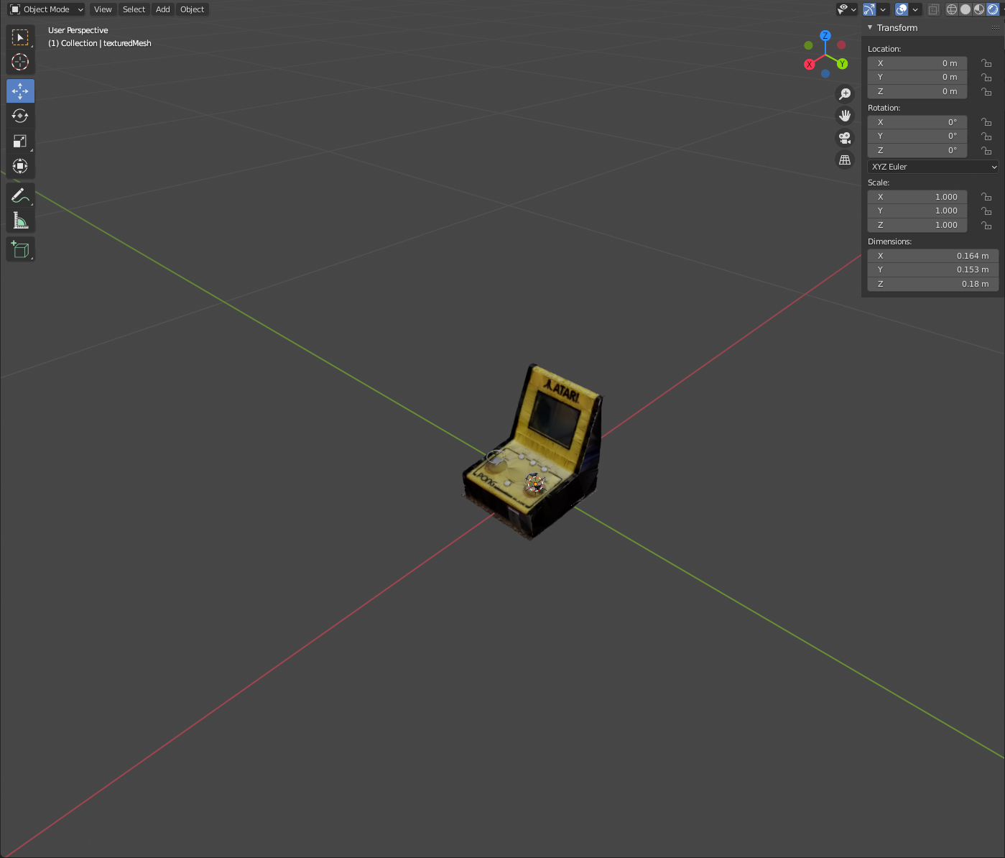Pick the Annotate pencil tool
This screenshot has height=858, width=1005.
coord(20,195)
